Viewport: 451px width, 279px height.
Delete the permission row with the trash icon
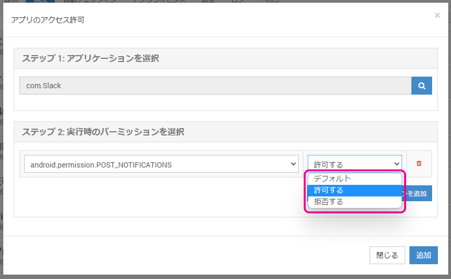[419, 164]
